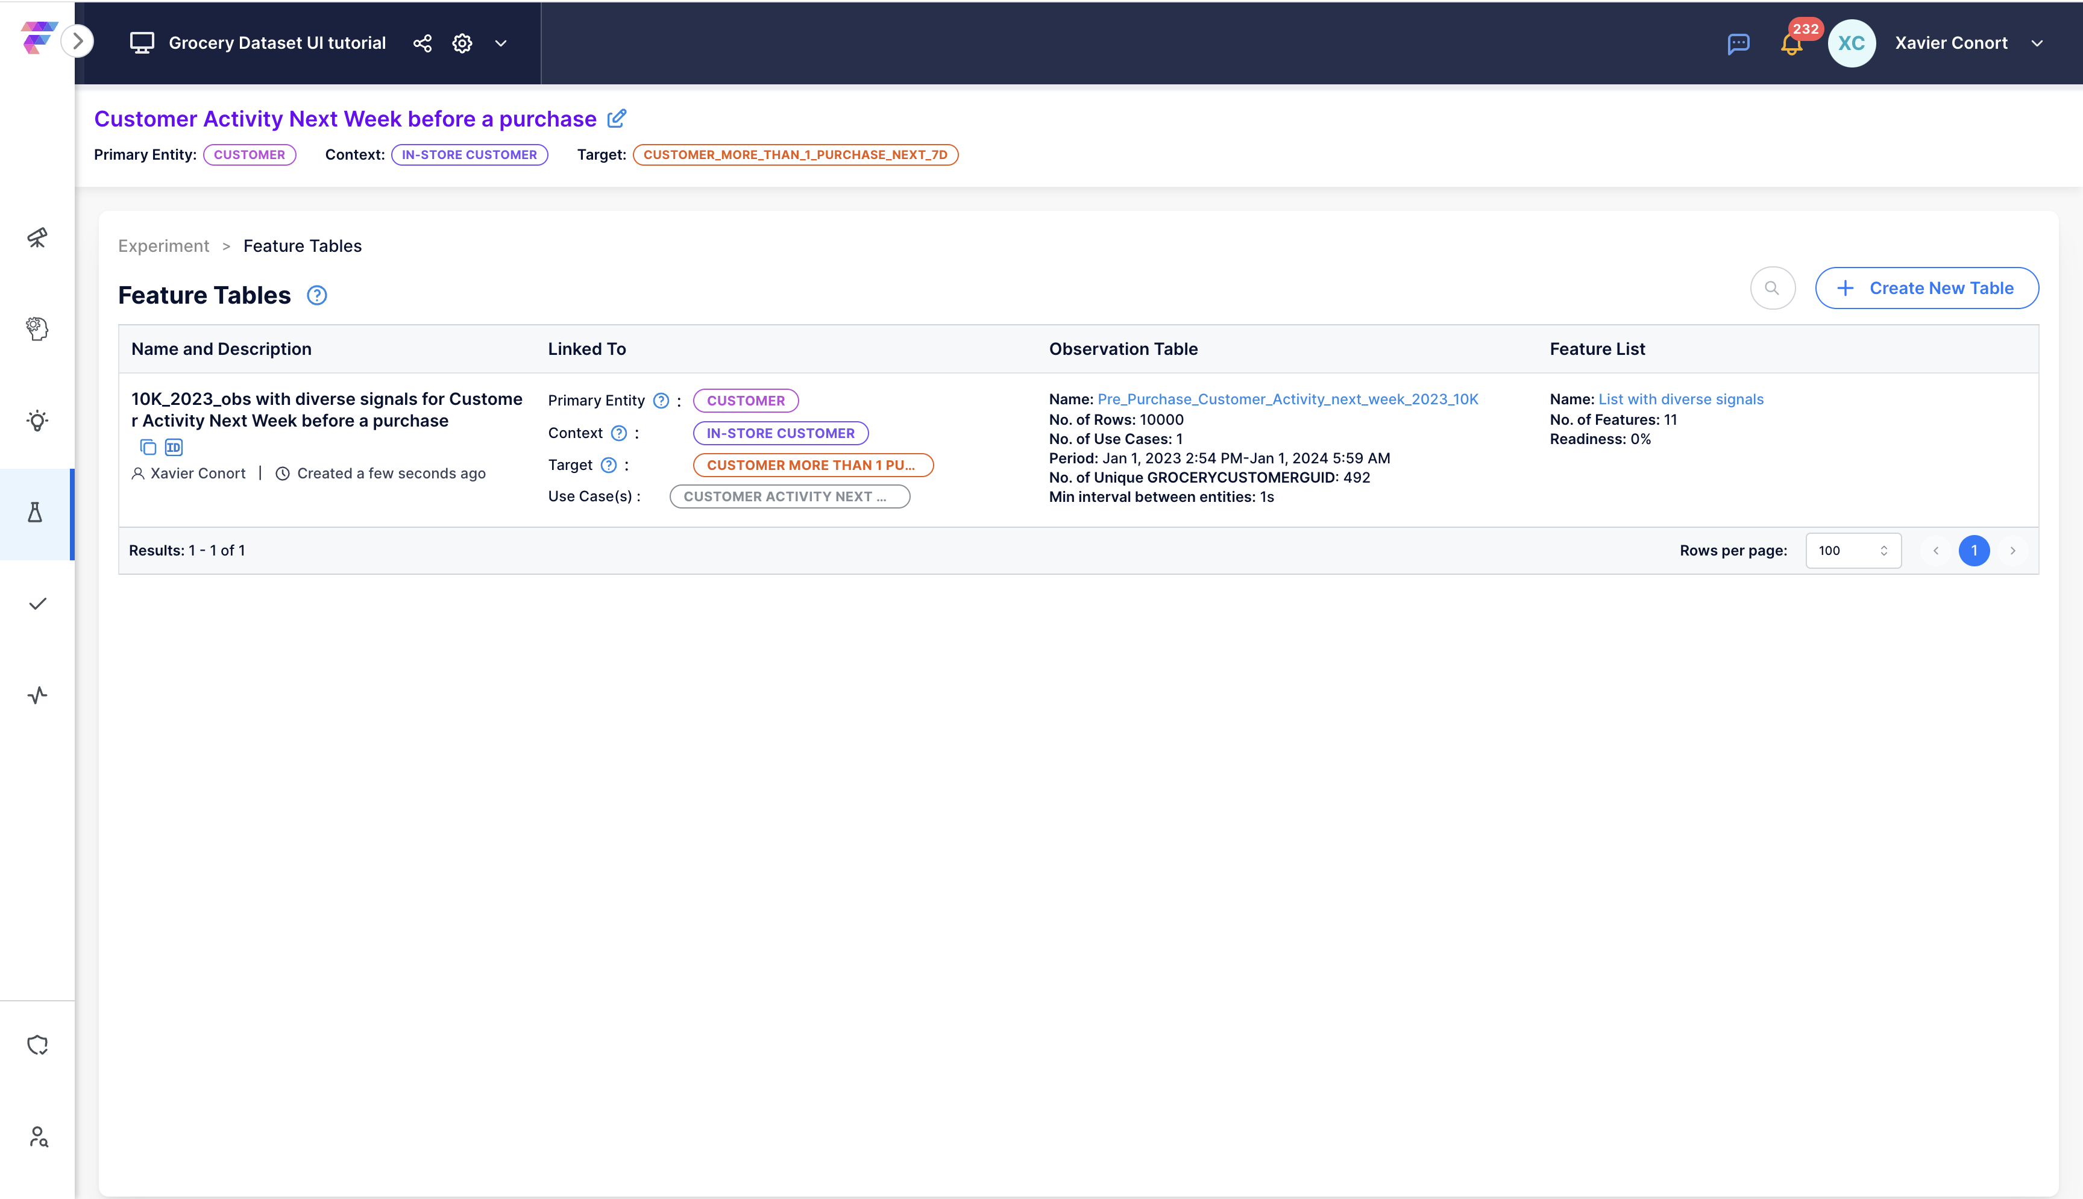Open Context help icon
Viewport: 2083px width, 1199px height.
click(620, 433)
